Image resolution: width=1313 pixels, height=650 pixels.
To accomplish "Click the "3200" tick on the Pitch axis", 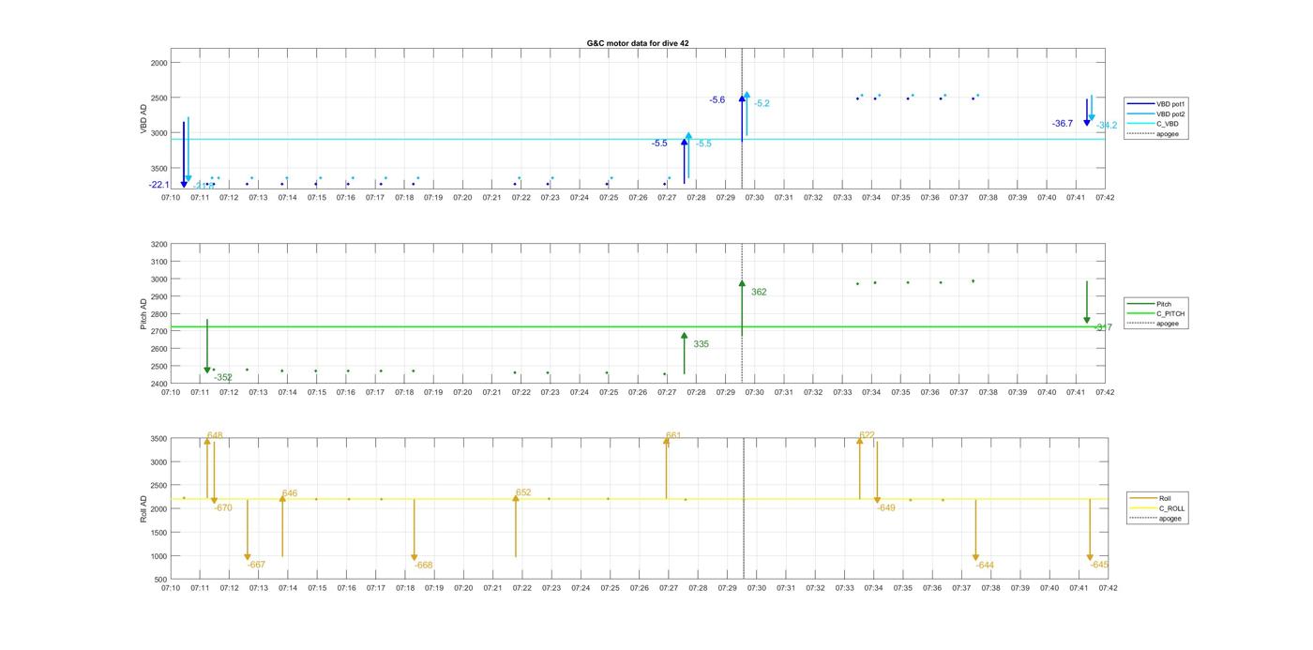I will (158, 244).
